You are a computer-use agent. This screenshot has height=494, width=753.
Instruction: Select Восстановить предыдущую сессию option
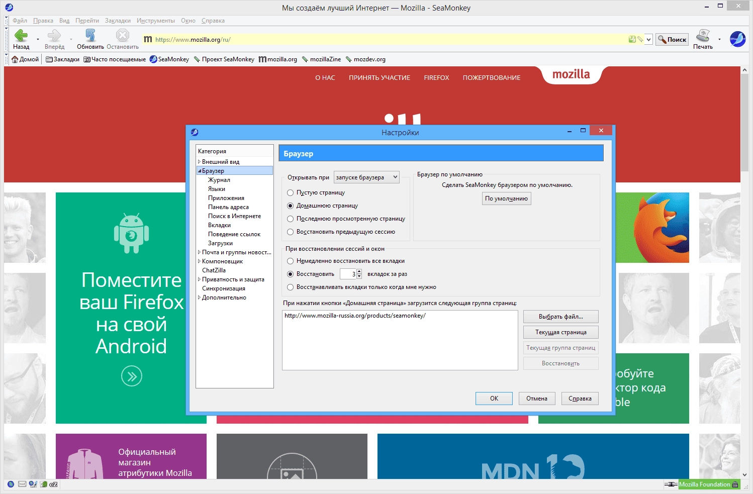click(x=290, y=232)
